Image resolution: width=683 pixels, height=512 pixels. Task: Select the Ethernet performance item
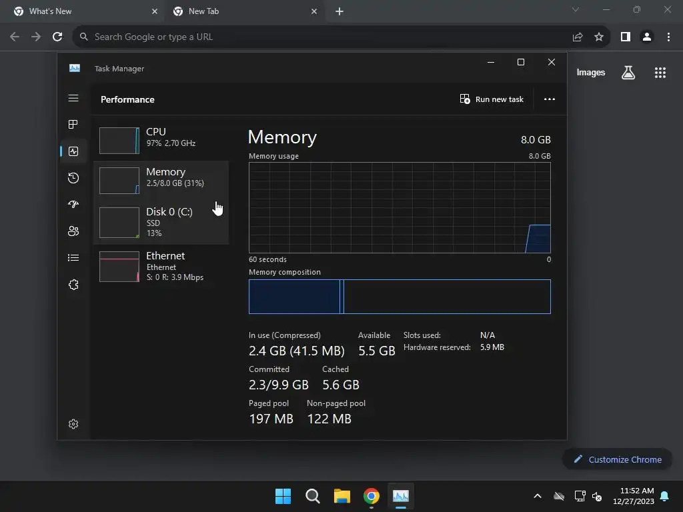click(x=161, y=266)
